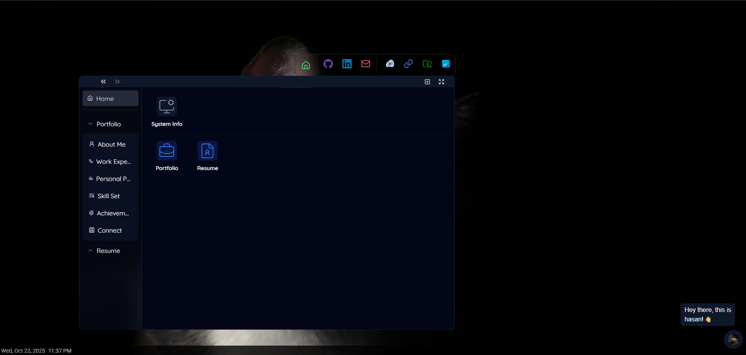
Task: Select Home in the sidebar
Action: pos(110,99)
